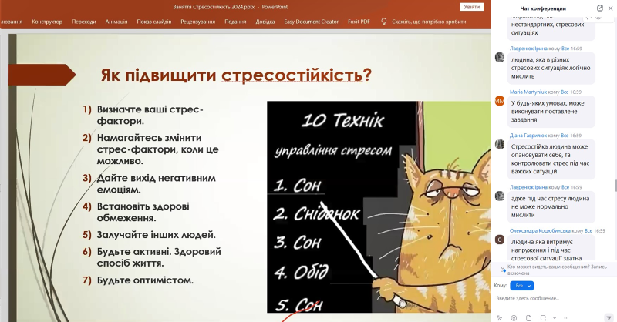Open the emoji picker in chat
This screenshot has width=617, height=322.
pyautogui.click(x=514, y=317)
